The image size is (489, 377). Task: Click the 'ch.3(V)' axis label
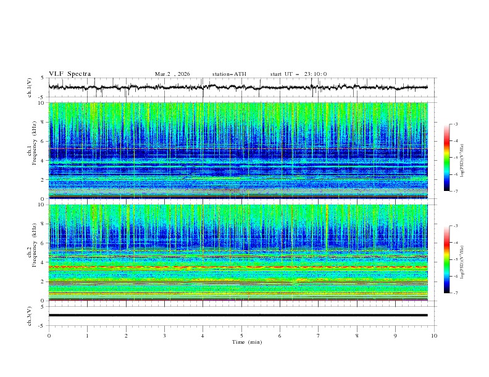pyautogui.click(x=30, y=316)
